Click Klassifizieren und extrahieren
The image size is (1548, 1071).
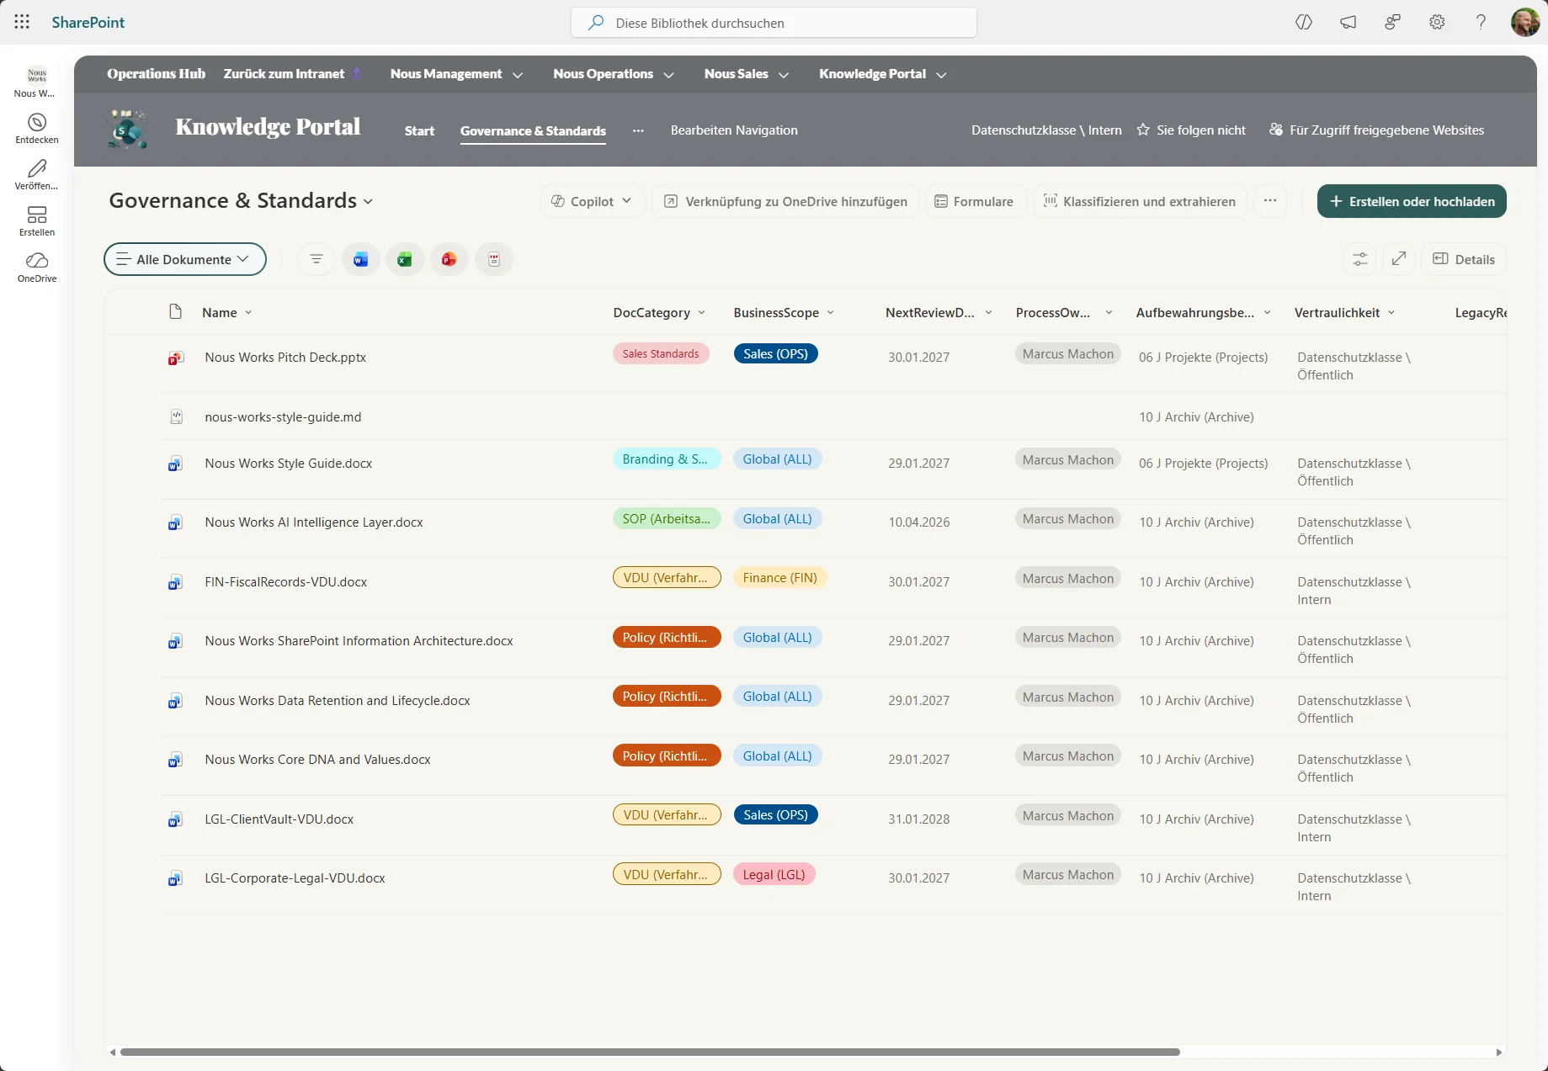click(x=1140, y=201)
